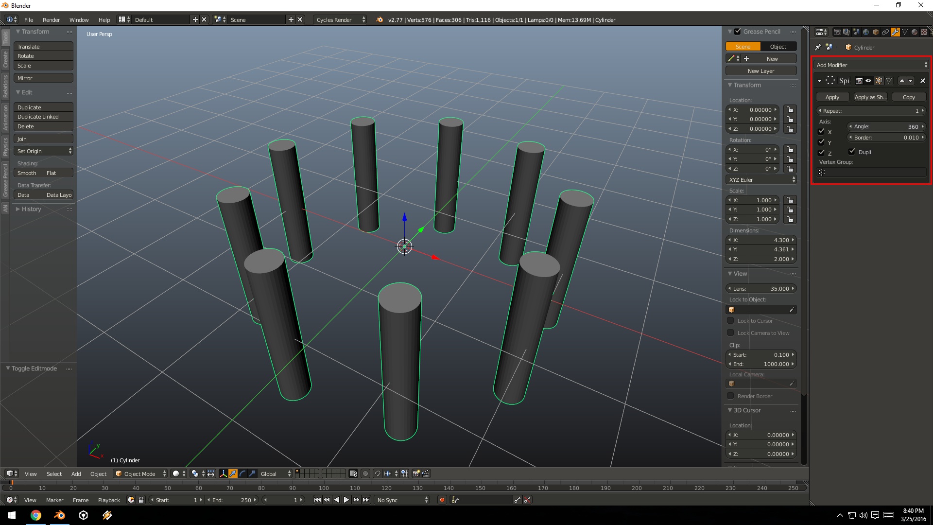Click the OpenGL render animation clapper icon
933x525 pixels.
click(426, 473)
